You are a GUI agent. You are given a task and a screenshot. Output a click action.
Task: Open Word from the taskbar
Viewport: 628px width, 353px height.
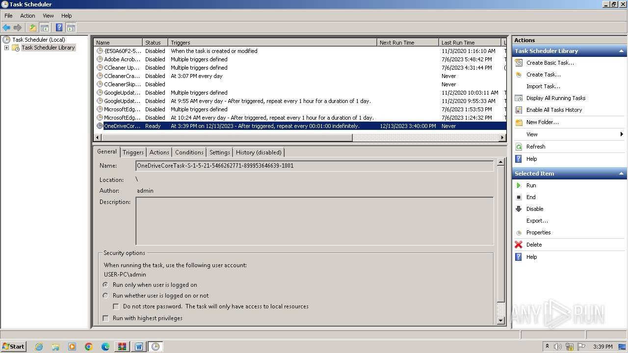coord(139,347)
